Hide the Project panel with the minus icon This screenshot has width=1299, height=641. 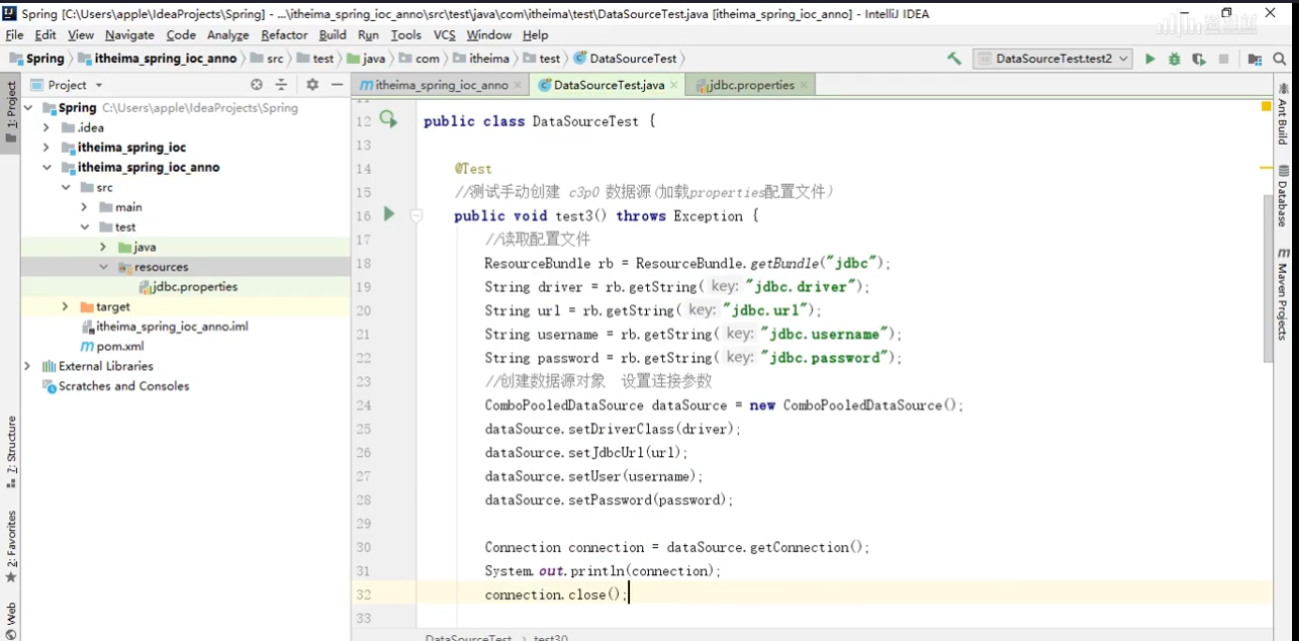(337, 85)
